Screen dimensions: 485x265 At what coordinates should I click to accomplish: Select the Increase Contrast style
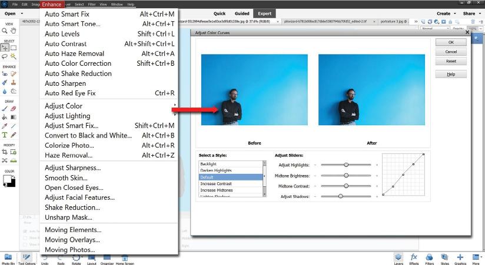(x=231, y=183)
